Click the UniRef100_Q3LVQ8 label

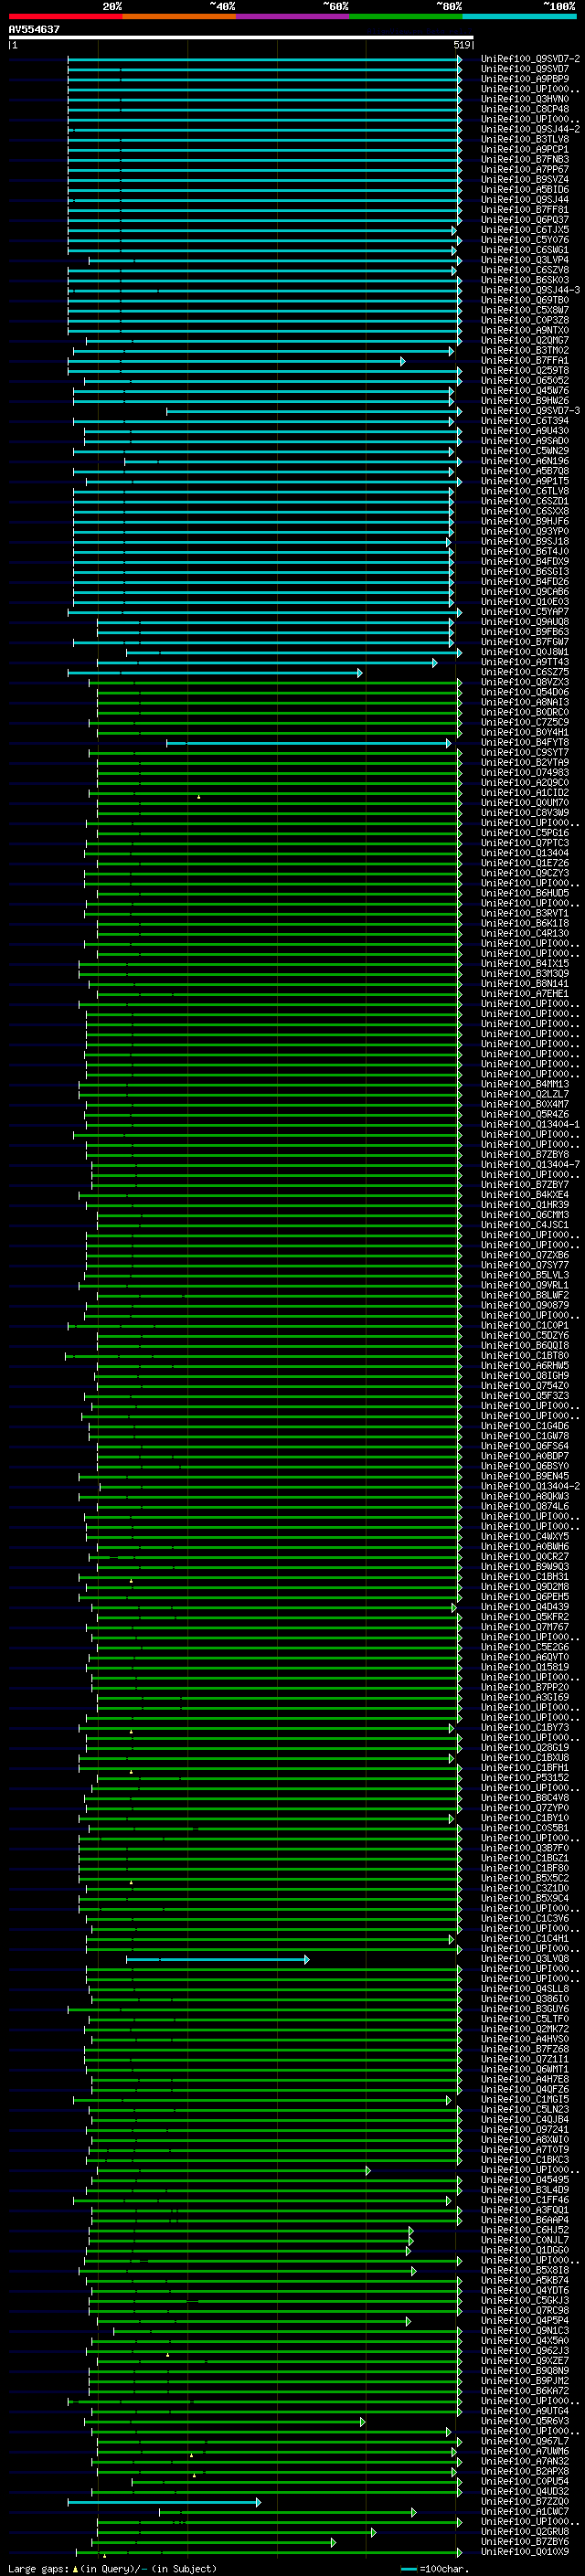[x=525, y=1959]
